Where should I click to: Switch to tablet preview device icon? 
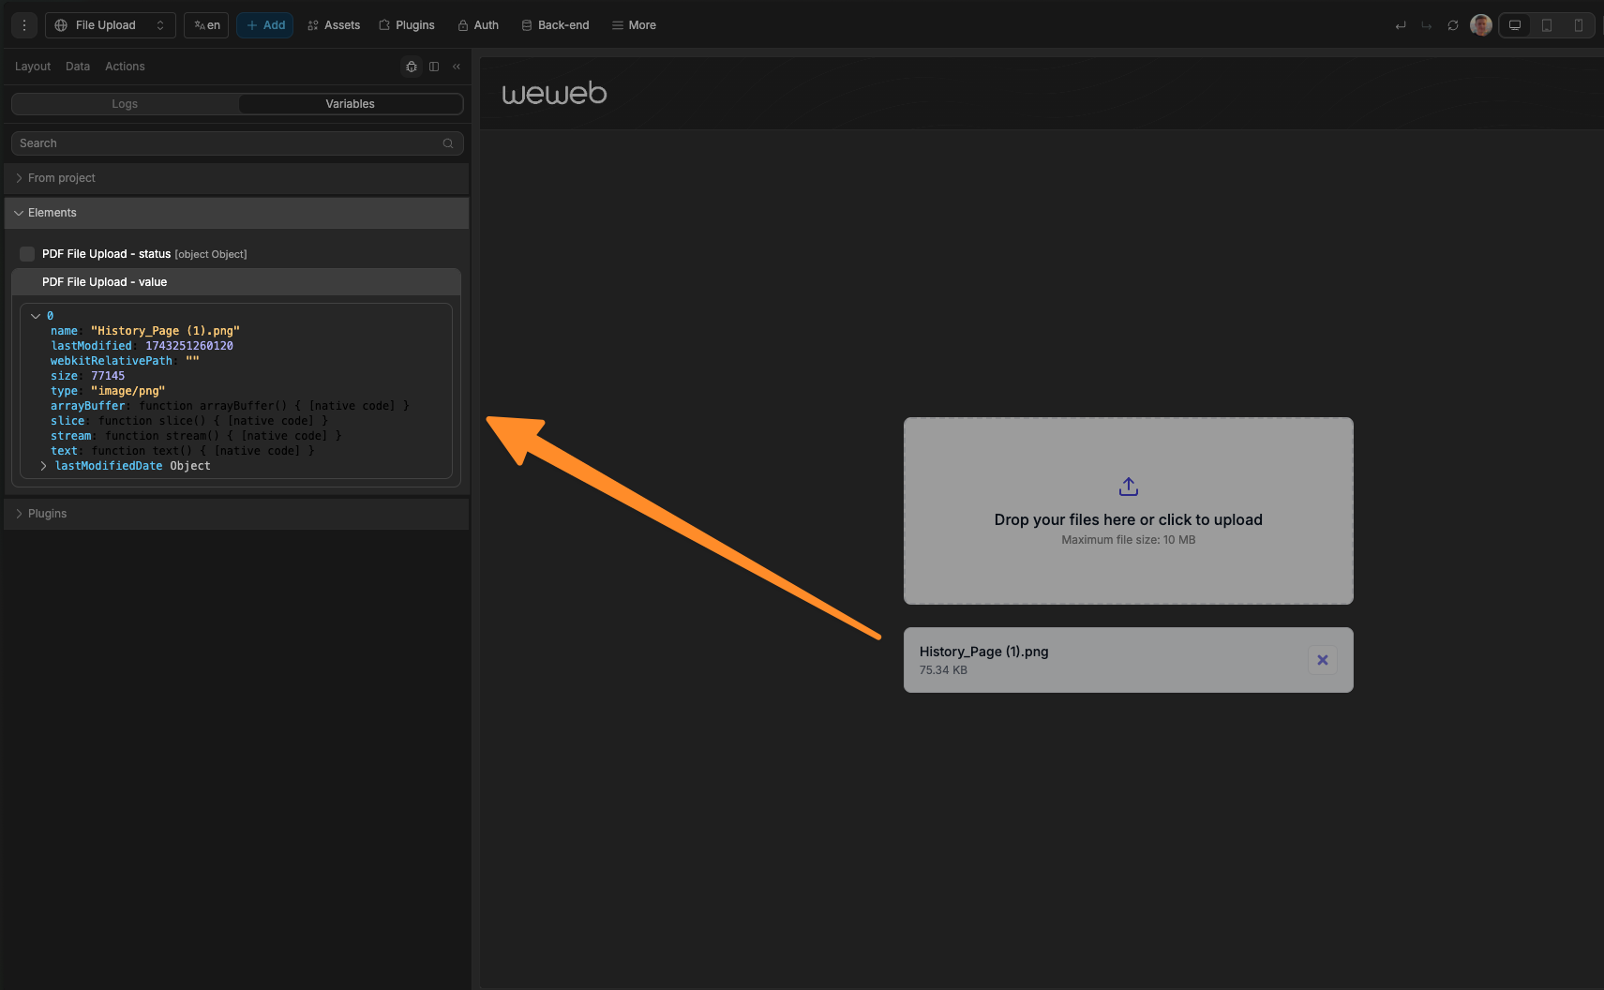[x=1547, y=25]
